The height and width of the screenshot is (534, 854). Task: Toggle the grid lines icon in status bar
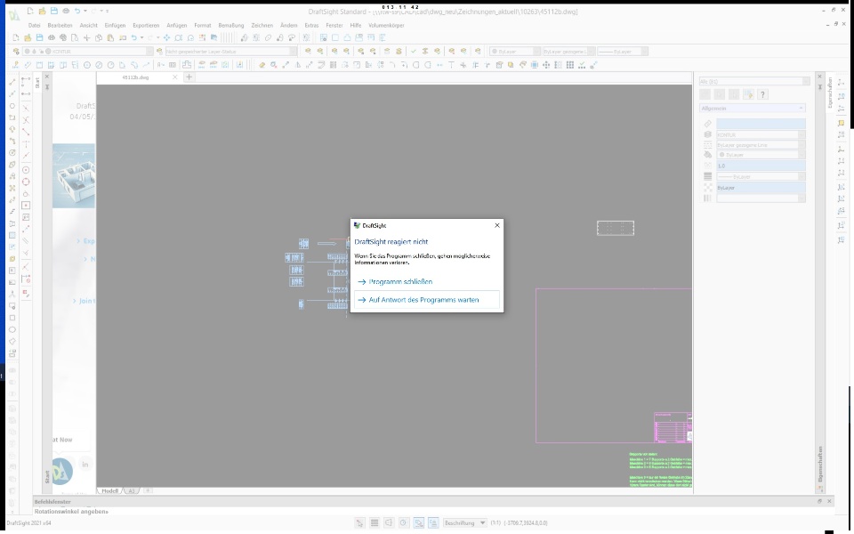(x=375, y=523)
